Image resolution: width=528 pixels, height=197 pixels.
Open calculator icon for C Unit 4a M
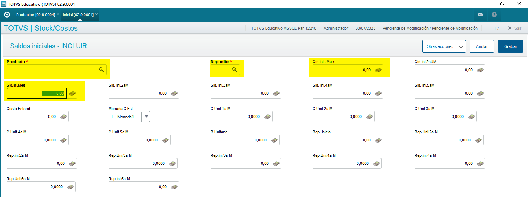pyautogui.click(x=63, y=140)
